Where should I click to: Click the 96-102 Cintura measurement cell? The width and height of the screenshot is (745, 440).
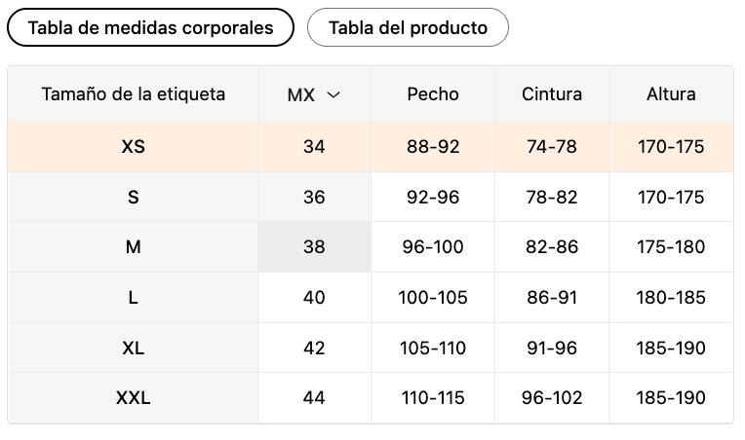click(x=552, y=397)
